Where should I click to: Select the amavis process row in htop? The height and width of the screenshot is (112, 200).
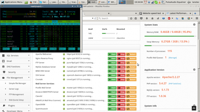coord(40,41)
